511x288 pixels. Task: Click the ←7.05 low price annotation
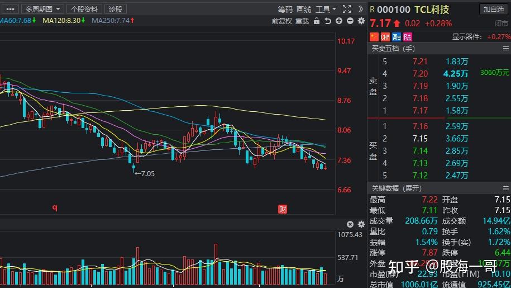pos(145,174)
